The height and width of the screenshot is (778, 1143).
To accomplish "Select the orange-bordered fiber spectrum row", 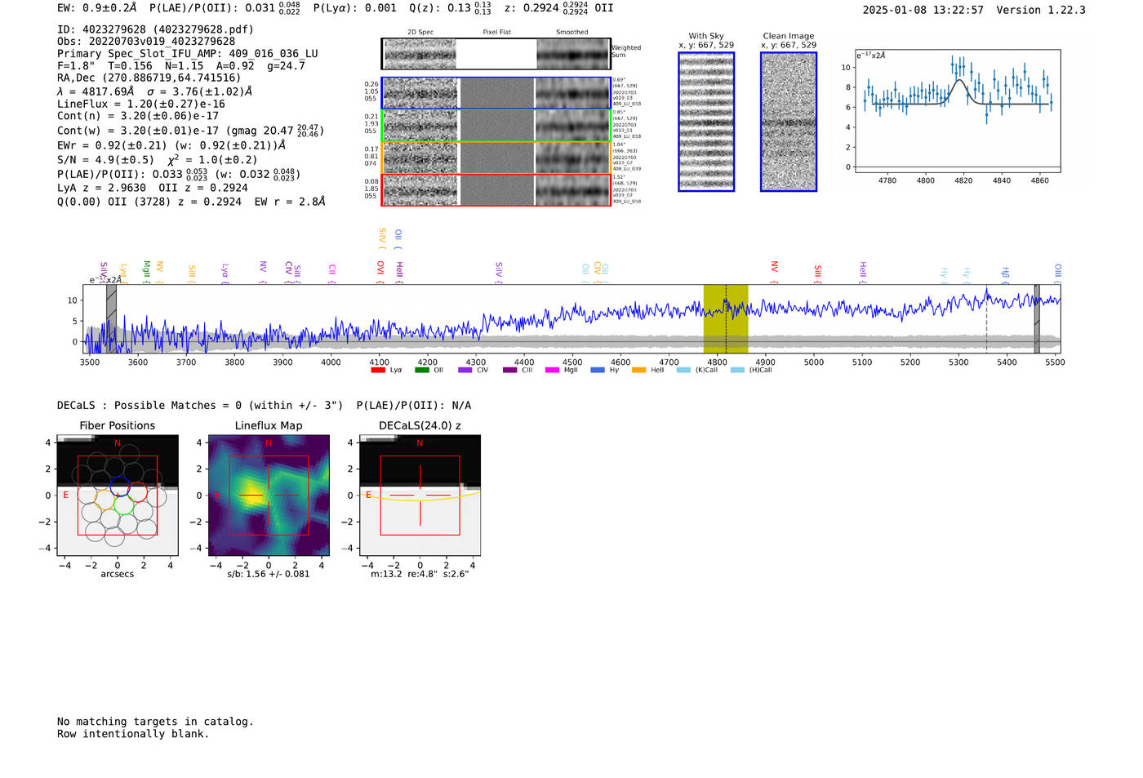I will click(496, 158).
